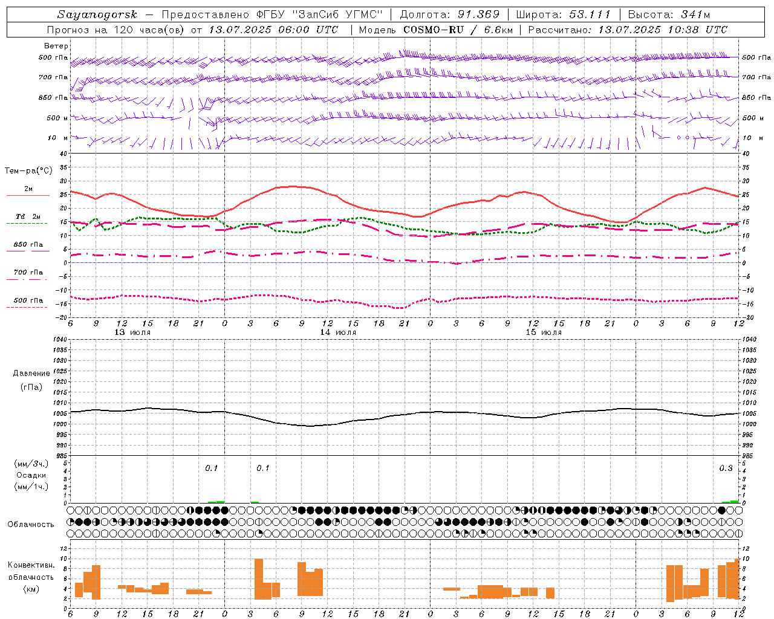Click the Высота: 341м value
This screenshot has width=774, height=619.
click(669, 15)
